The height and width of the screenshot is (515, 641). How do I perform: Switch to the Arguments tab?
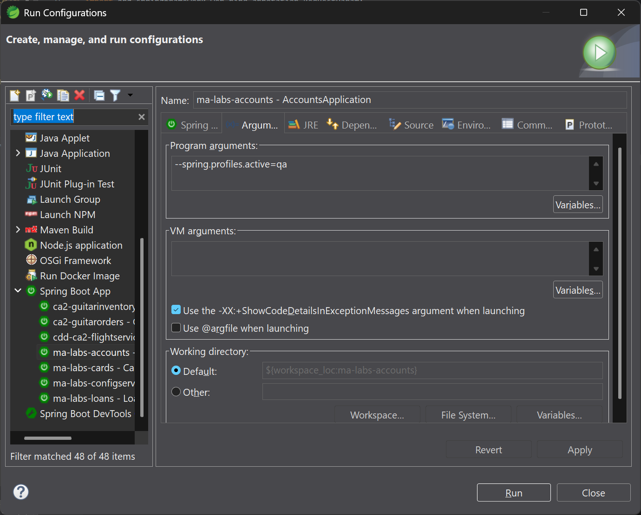pyautogui.click(x=252, y=125)
